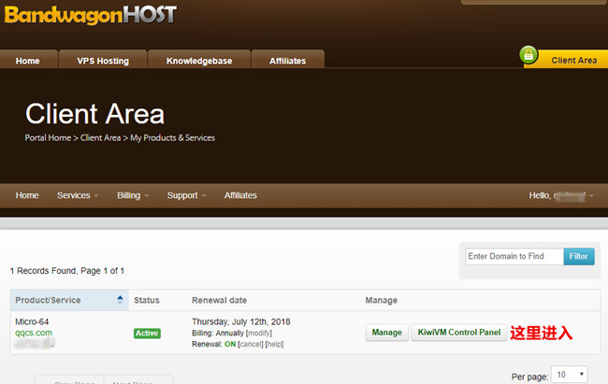Open the Home top tab
This screenshot has height=384, width=608.
click(x=28, y=61)
